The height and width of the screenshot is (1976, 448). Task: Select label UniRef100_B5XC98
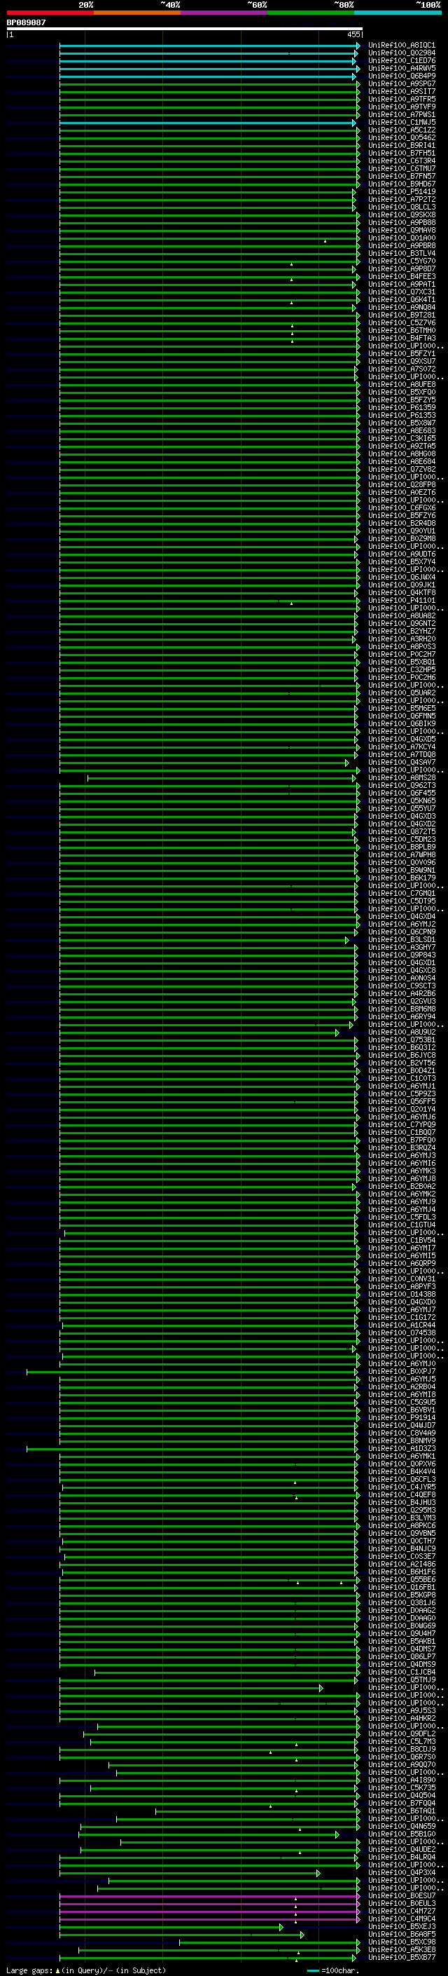tap(401, 1942)
